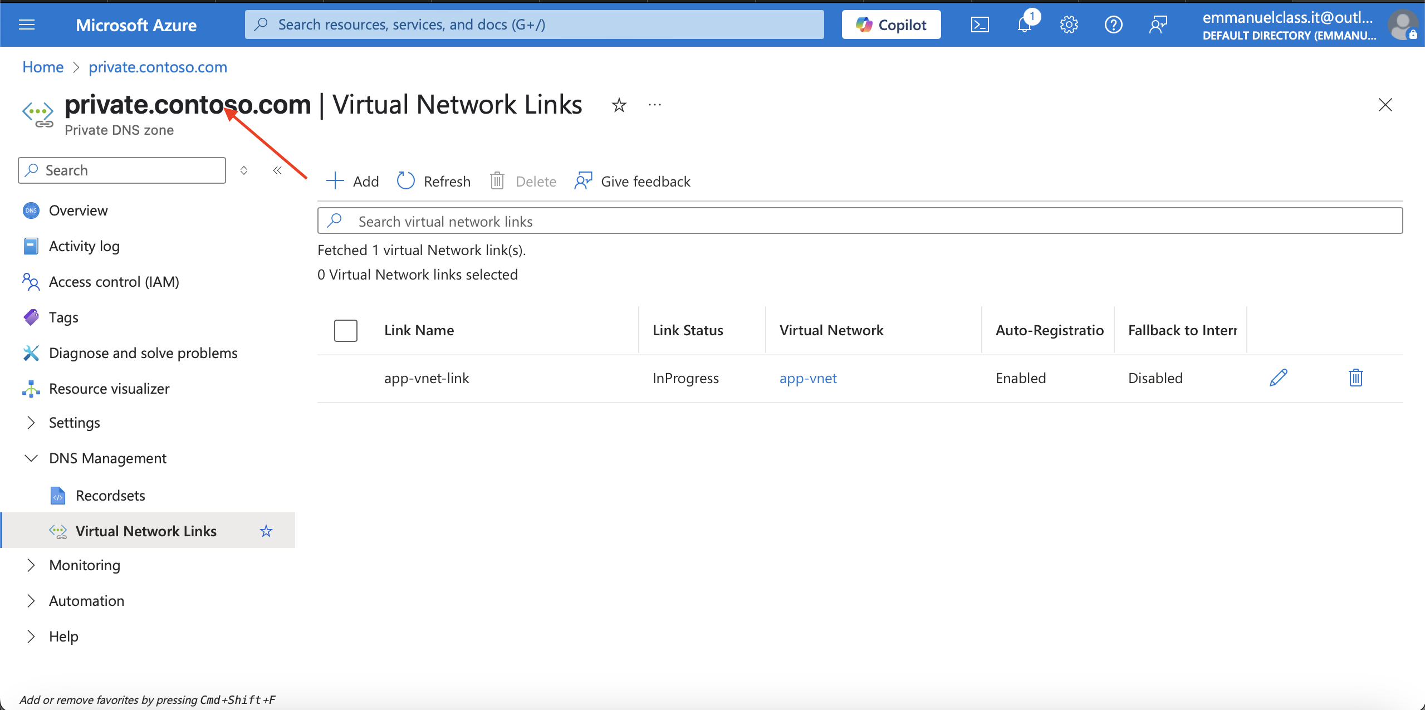Screen dimensions: 1425x710
Task: Expand the Monitoring section
Action: click(85, 565)
